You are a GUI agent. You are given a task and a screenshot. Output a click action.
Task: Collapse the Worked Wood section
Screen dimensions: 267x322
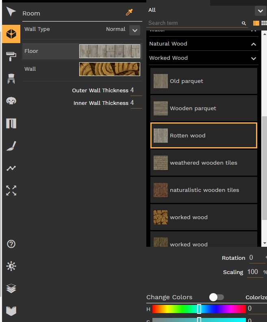tap(254, 58)
